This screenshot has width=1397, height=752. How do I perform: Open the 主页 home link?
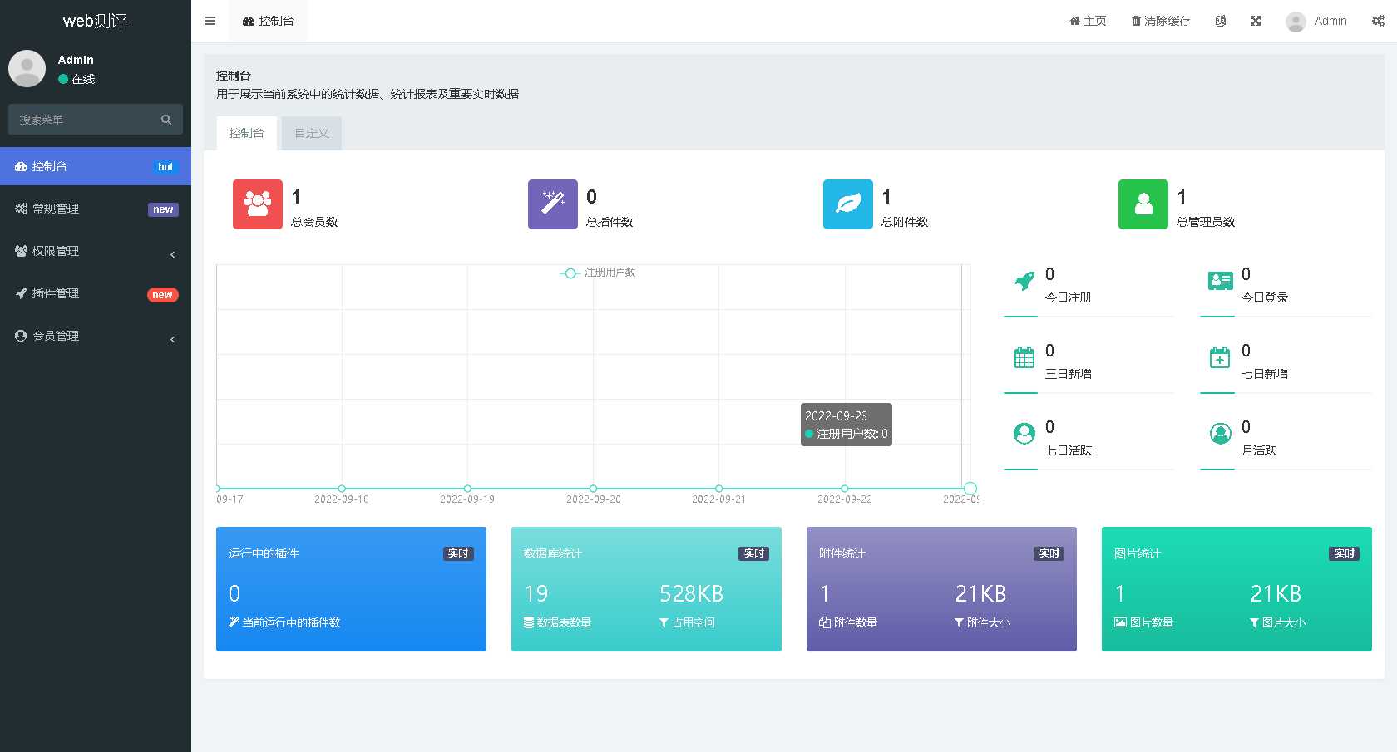tap(1088, 21)
